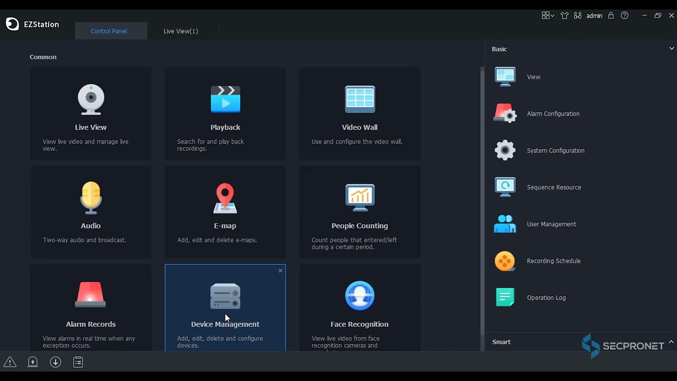The width and height of the screenshot is (677, 381).
Task: Click the Alarm Records tile title
Action: 91,324
